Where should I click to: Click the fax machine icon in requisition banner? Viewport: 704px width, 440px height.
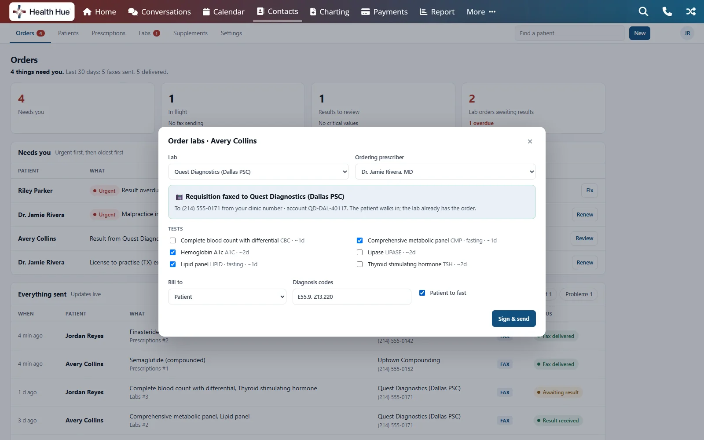tap(179, 197)
